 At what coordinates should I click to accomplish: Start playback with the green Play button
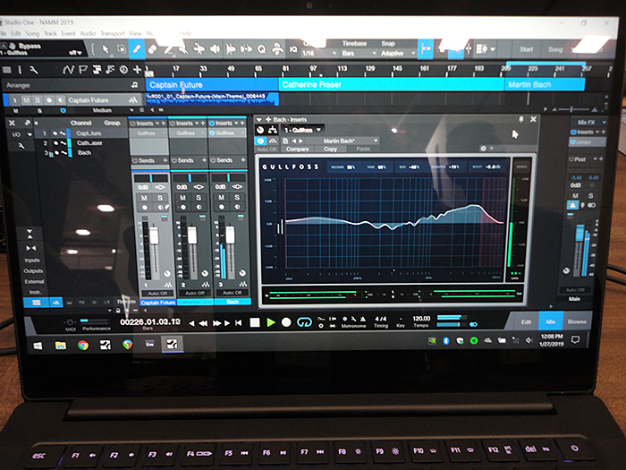coord(271,322)
